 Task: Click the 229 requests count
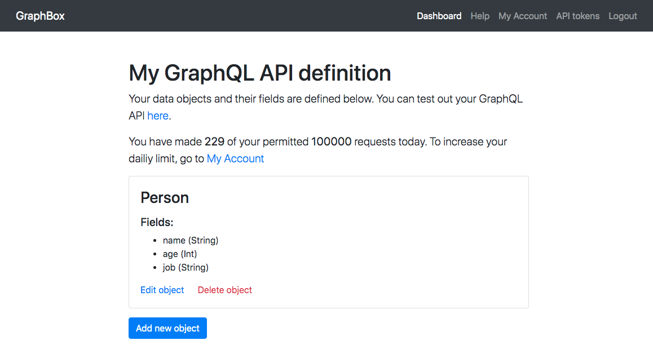(214, 142)
